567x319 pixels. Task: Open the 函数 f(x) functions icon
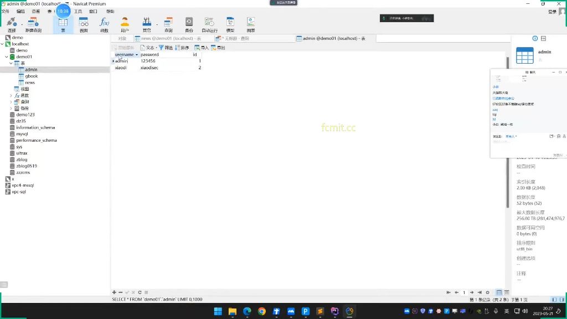point(104,24)
